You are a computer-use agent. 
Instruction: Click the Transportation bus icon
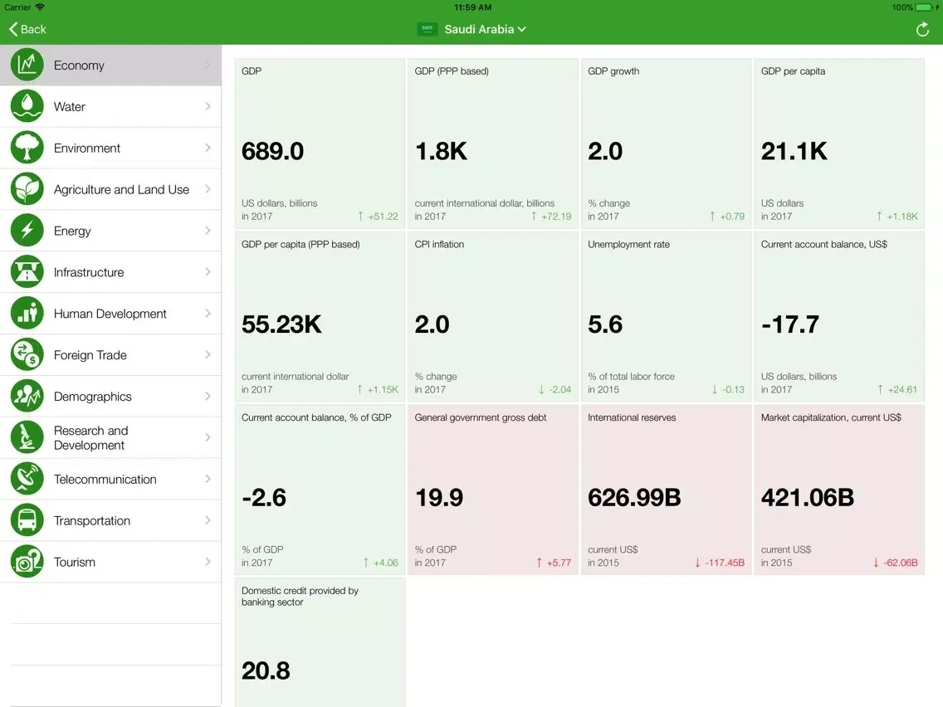27,520
